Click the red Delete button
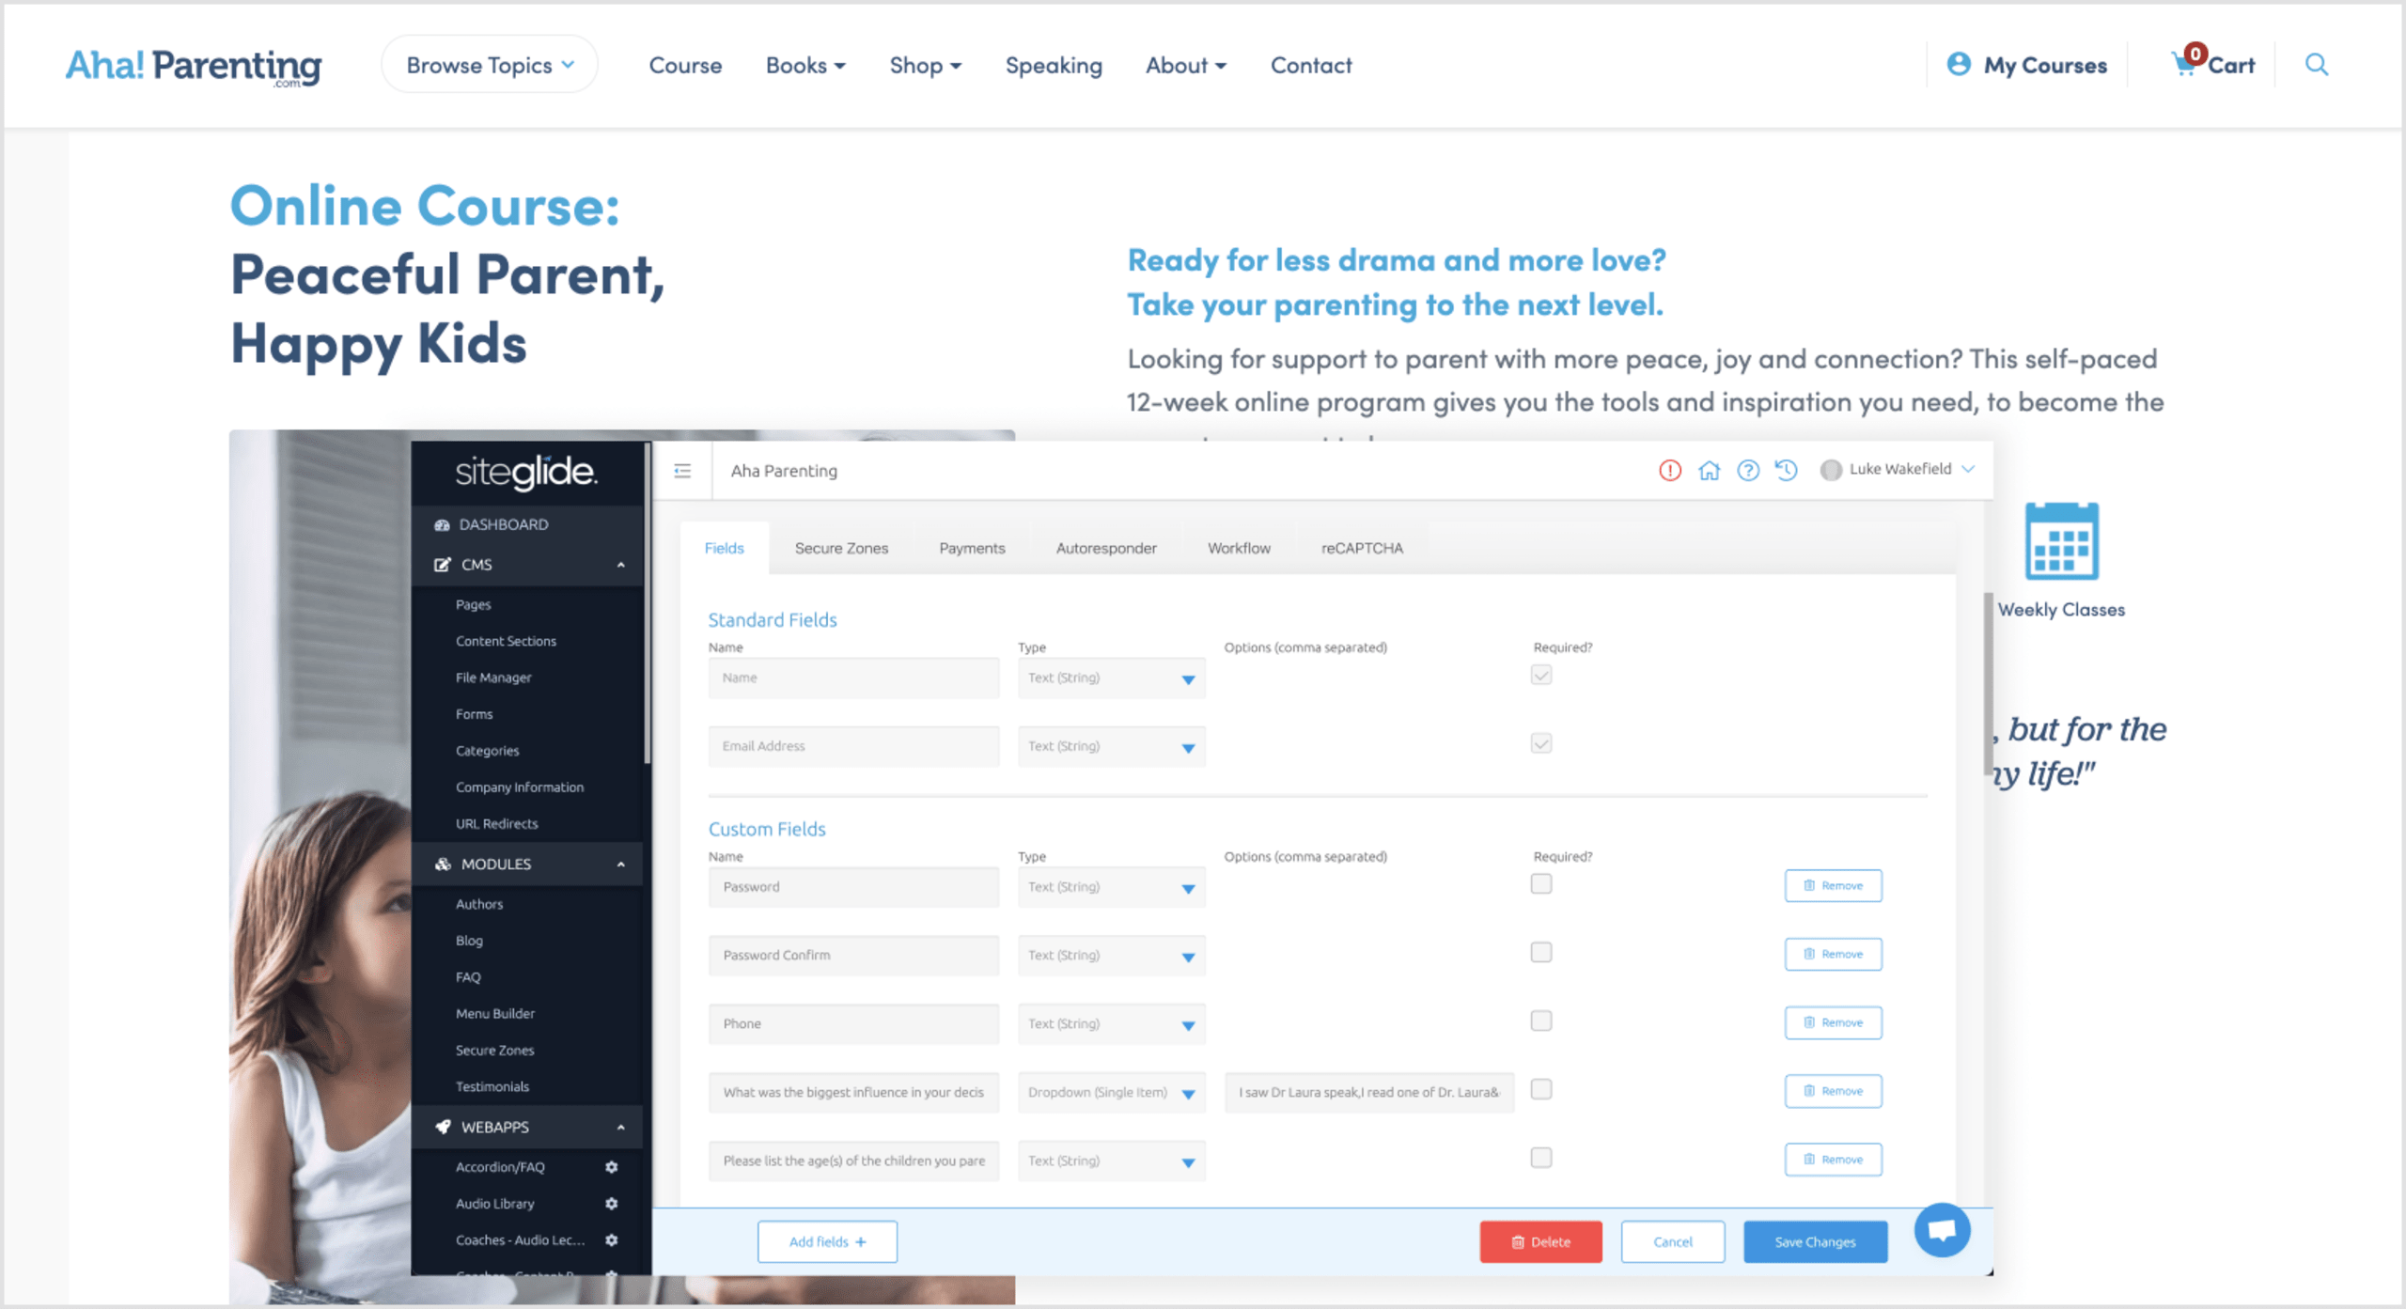Image resolution: width=2406 pixels, height=1309 pixels. 1540,1242
